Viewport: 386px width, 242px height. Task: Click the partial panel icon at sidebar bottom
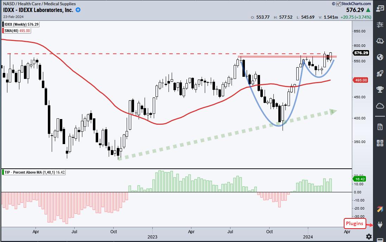coord(380,240)
